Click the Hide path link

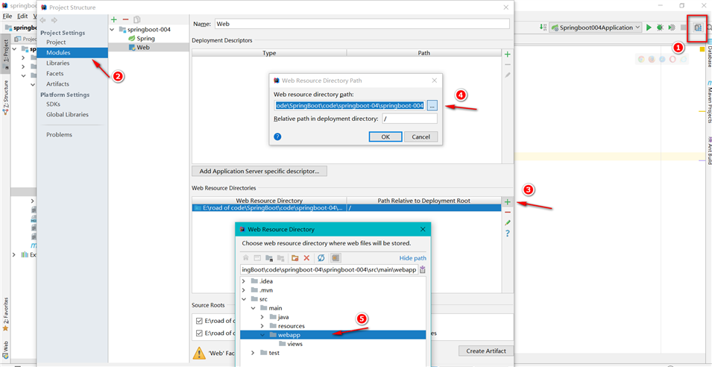[x=413, y=258]
